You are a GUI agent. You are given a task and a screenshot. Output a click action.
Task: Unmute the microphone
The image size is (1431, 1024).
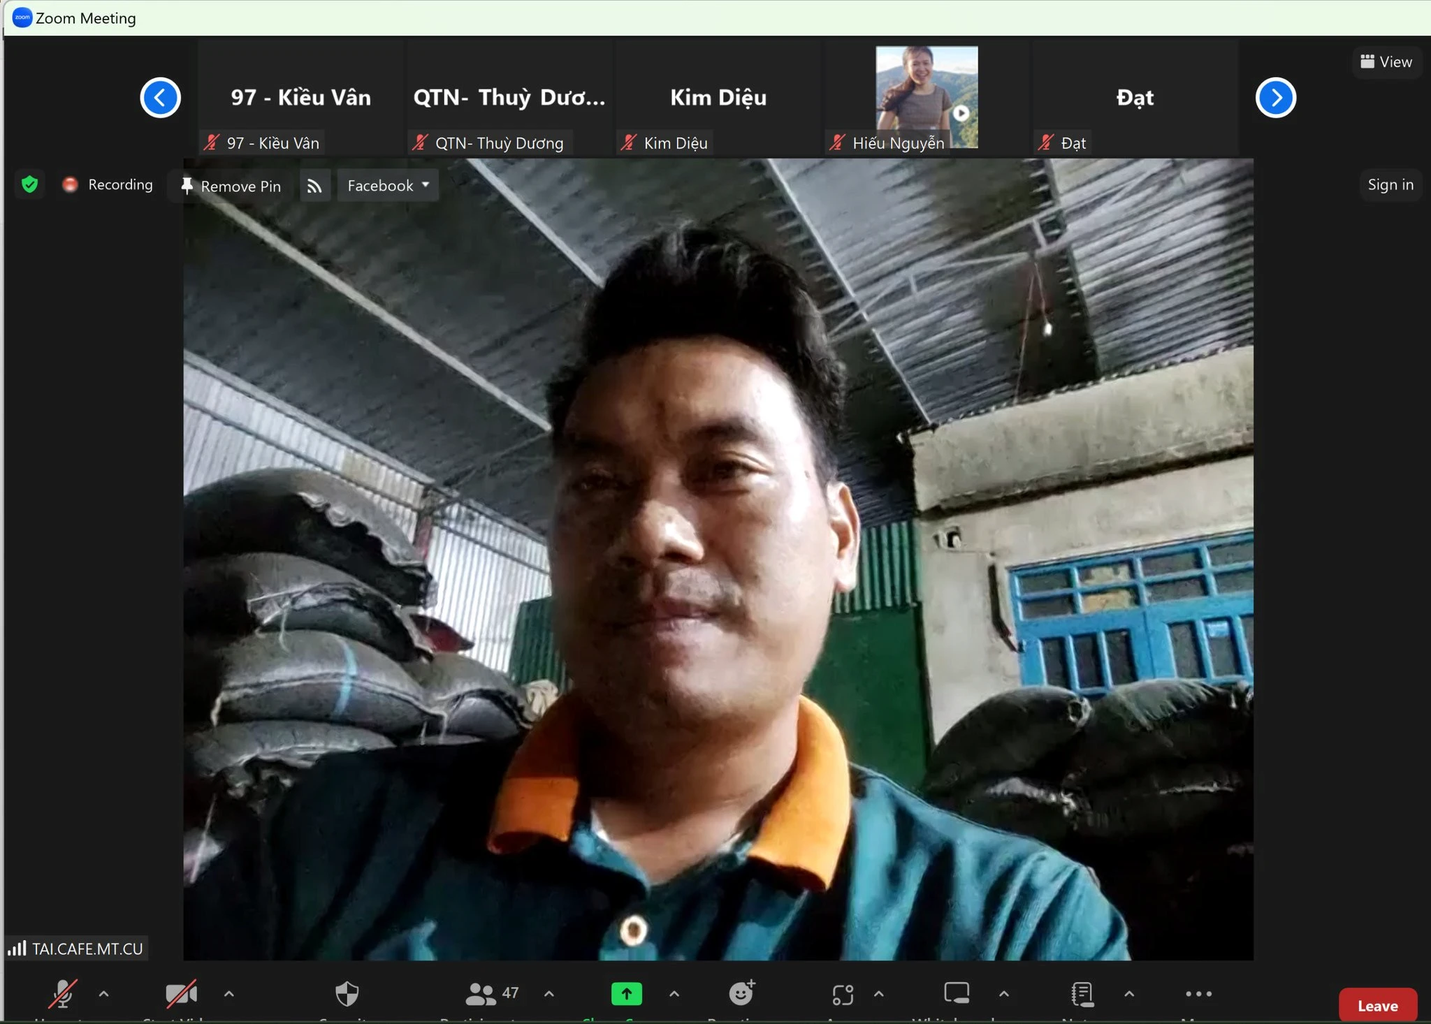[x=61, y=993]
